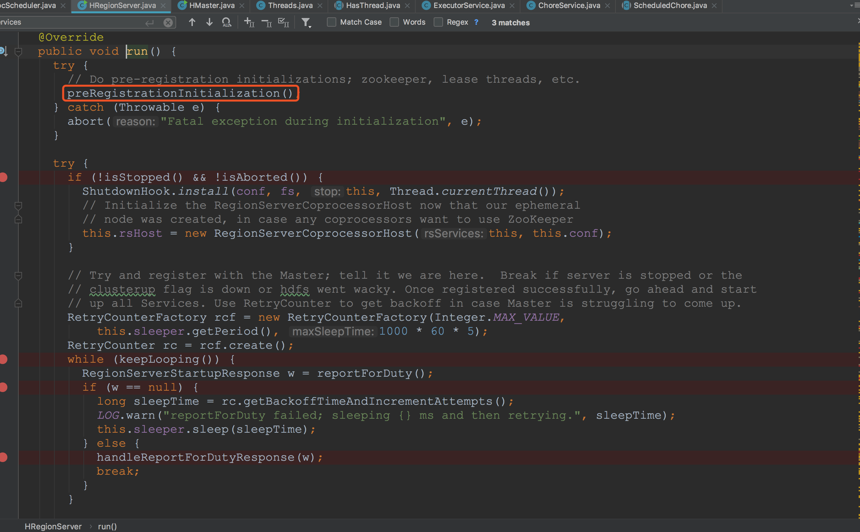Screen dimensions: 860x532
Task: Collapse the run() method fold marker
Action: pos(18,52)
